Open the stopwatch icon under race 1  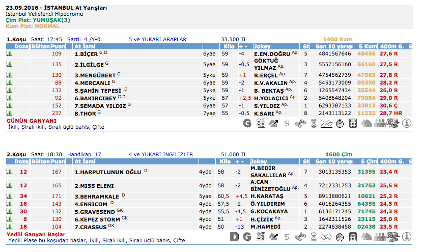pyautogui.click(x=340, y=123)
